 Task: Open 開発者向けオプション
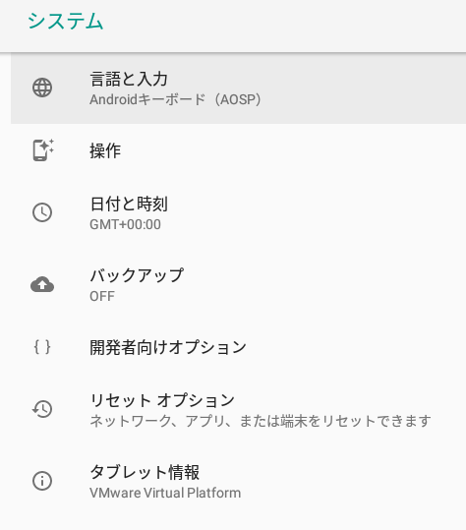pos(238,347)
